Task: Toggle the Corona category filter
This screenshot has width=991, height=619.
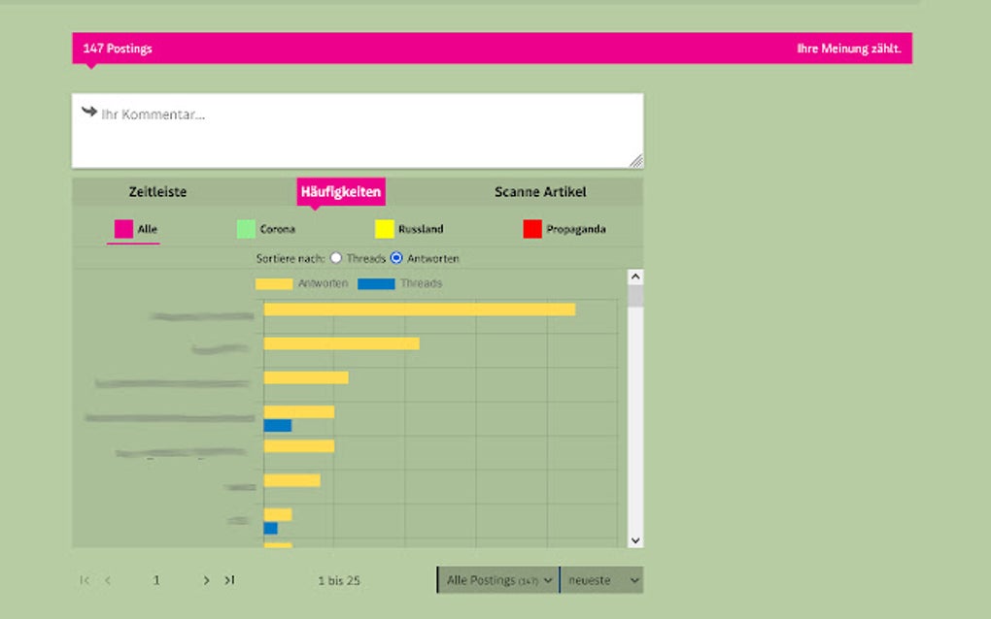Action: [x=243, y=228]
